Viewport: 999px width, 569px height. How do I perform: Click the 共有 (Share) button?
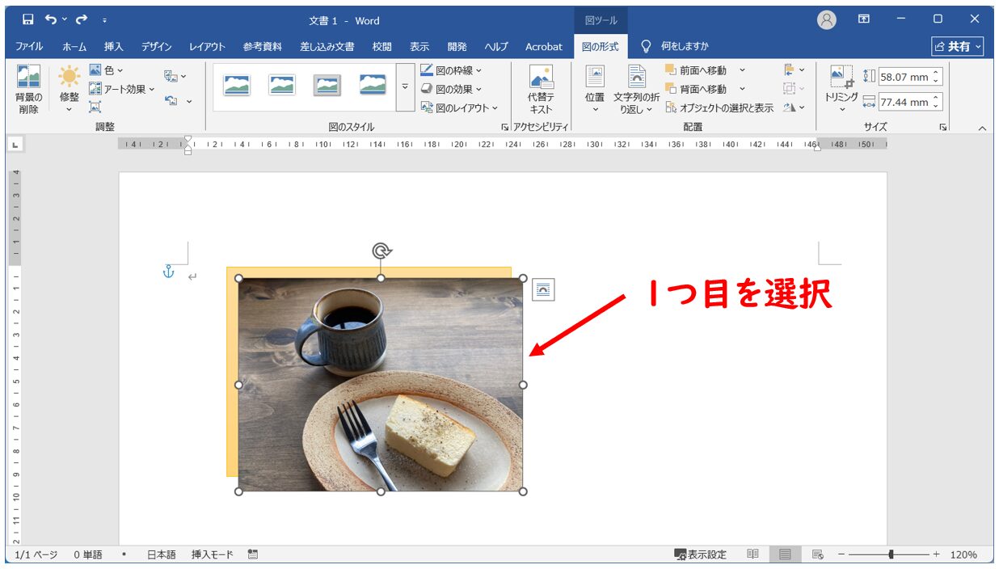point(958,47)
